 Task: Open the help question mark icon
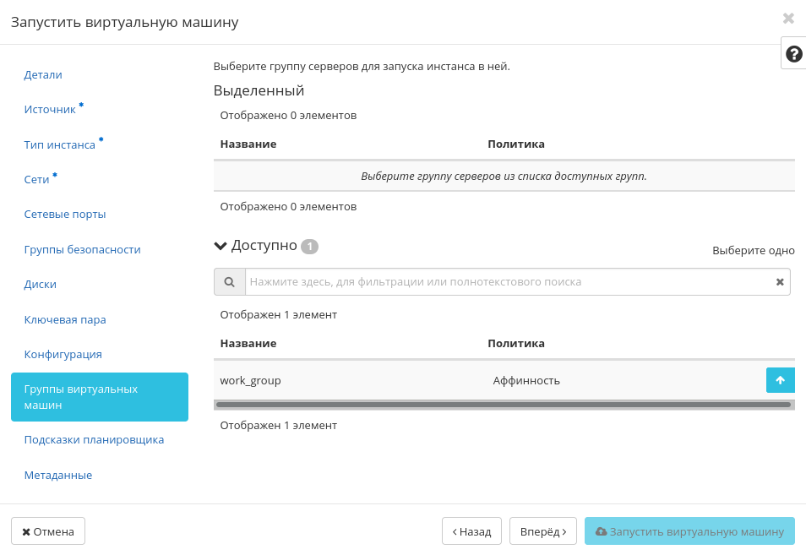(792, 52)
